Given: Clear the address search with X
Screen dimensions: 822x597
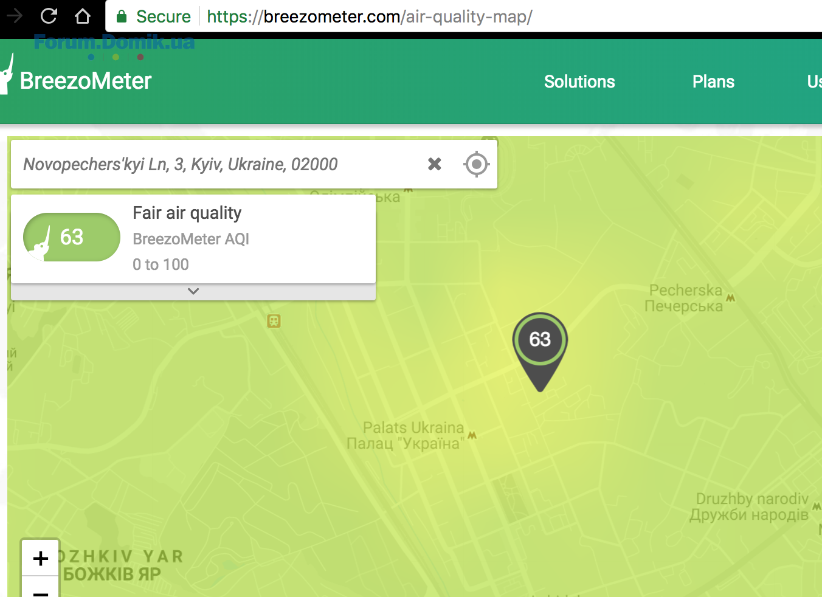Looking at the screenshot, I should click(x=434, y=164).
